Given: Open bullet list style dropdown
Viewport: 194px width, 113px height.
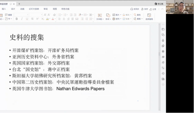Looking at the screenshot, I should [x=62, y=15].
